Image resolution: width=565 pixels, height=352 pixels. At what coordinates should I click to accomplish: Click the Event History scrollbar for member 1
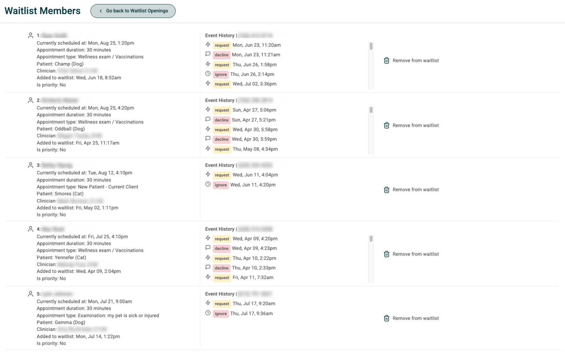371,46
